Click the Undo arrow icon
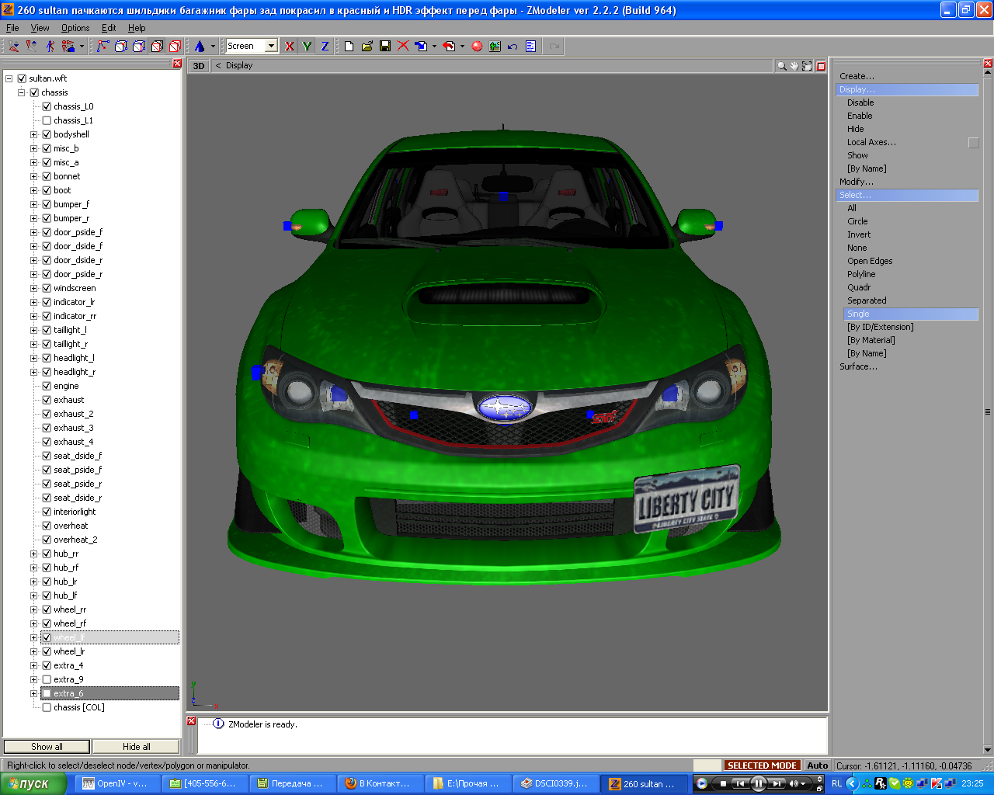Image resolution: width=994 pixels, height=795 pixels. (513, 47)
